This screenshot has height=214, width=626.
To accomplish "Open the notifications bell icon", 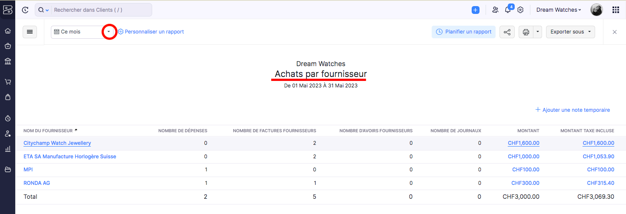I will click(508, 10).
